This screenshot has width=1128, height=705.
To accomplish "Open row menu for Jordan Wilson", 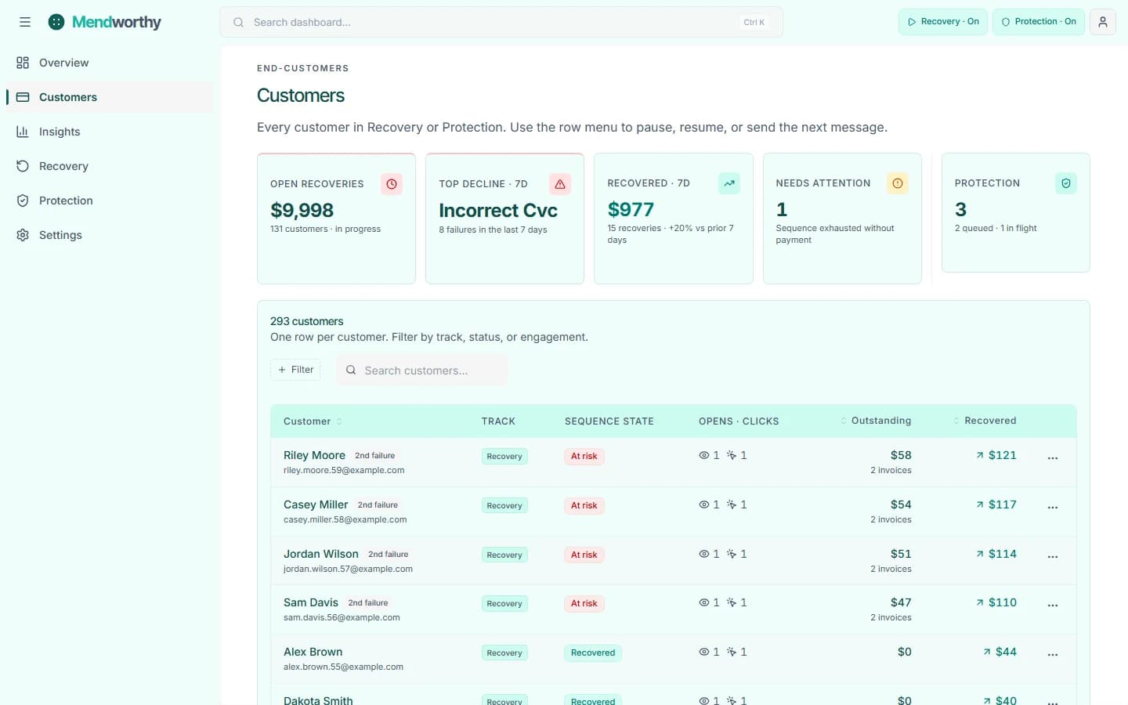I will 1053,557.
